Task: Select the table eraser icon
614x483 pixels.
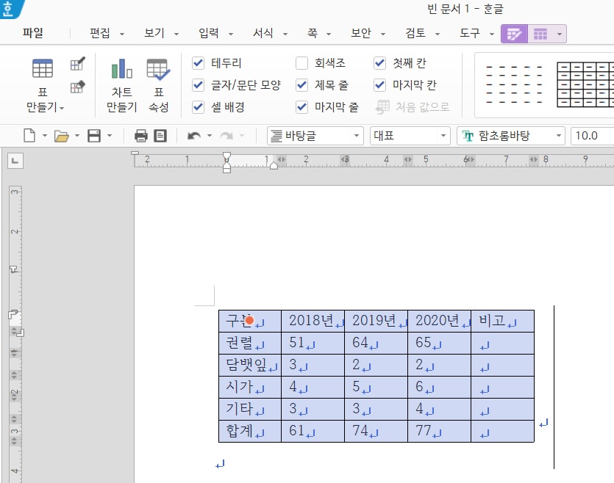Action: point(77,87)
